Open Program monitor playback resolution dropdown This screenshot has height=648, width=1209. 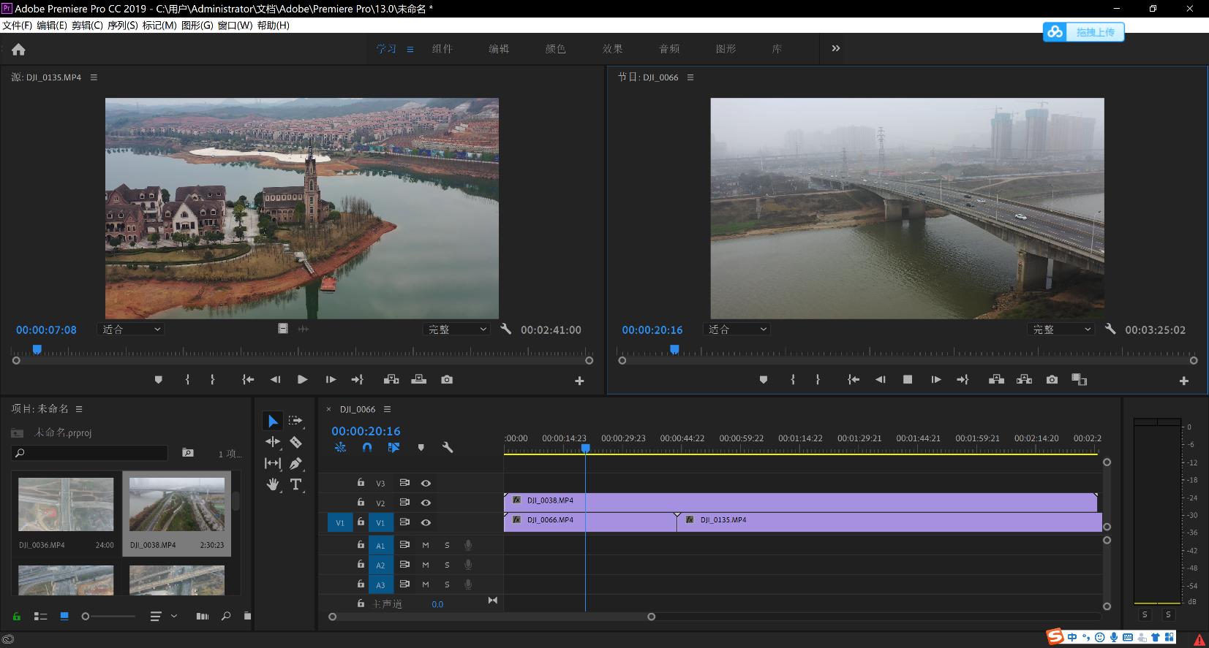click(x=1061, y=329)
